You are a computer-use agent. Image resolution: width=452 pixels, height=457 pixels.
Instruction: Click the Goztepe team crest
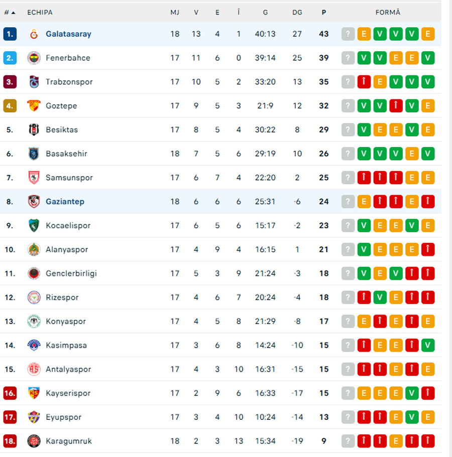34,106
